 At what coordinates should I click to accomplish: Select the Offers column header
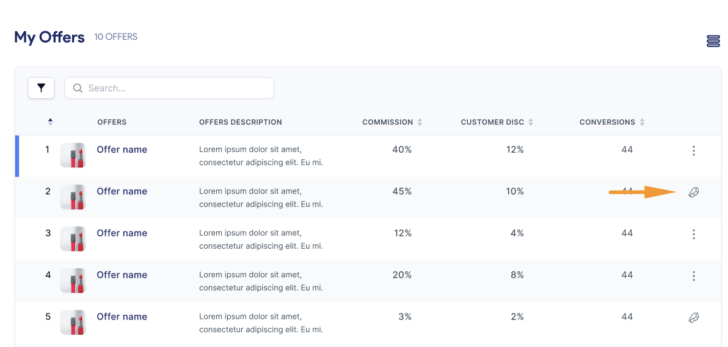pos(112,122)
